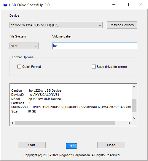Click the Close button at the bottom
Image resolution: width=148 pixels, height=161 pixels.
click(111, 145)
